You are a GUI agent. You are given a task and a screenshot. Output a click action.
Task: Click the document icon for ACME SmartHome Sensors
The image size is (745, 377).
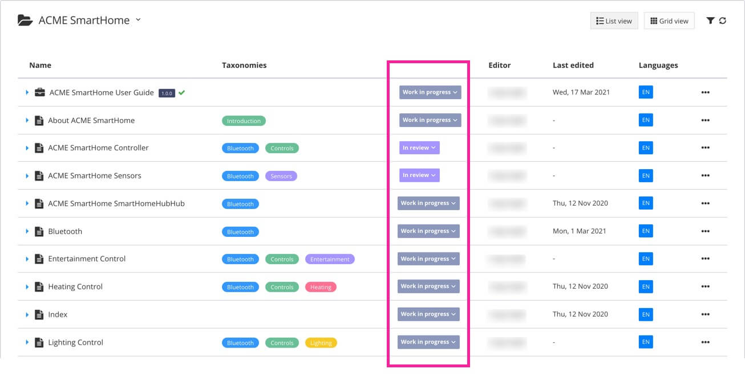38,175
